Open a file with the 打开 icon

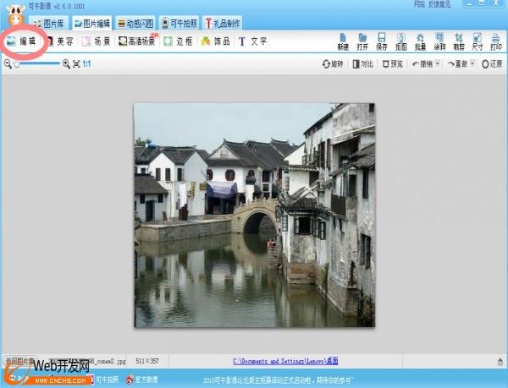pos(362,41)
